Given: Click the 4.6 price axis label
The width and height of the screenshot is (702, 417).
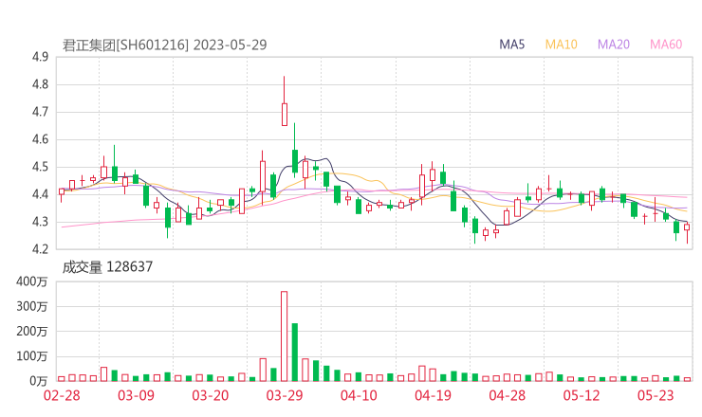Looking at the screenshot, I should click(40, 139).
